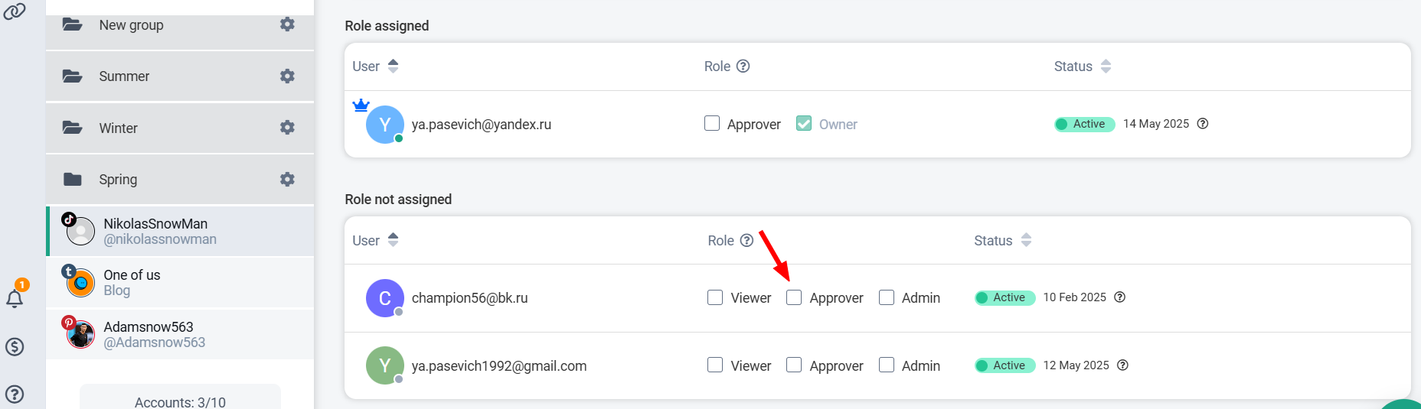
Task: Sort Role not assigned table by Status
Action: (x=1026, y=240)
